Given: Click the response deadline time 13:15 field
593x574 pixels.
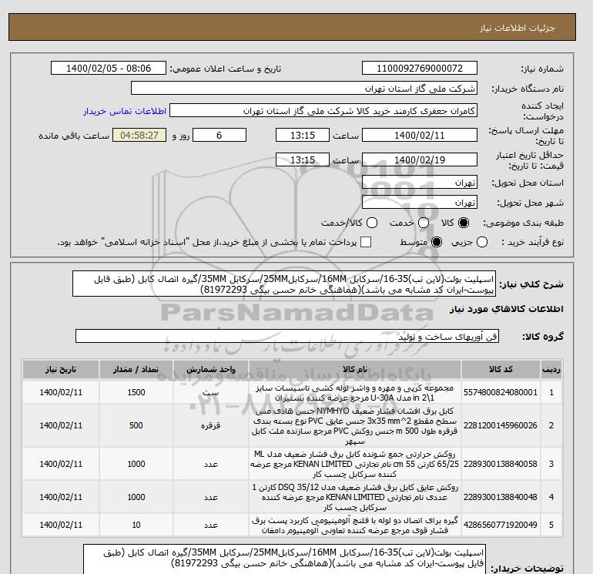Looking at the screenshot, I should [303, 135].
